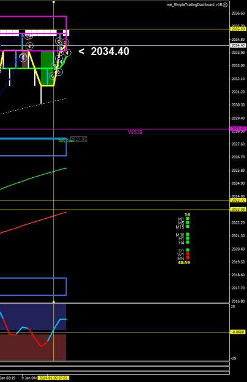
Task: Click the M30 green timeframe indicator square
Action: [x=188, y=235]
